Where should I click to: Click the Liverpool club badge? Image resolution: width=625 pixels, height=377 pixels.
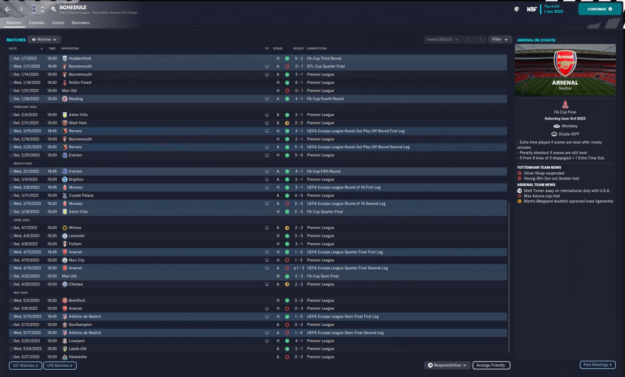tap(64, 341)
